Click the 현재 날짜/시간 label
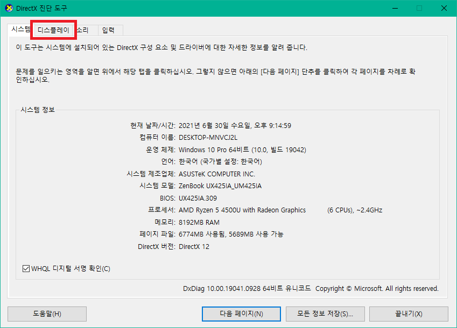Viewport: 457px width, 328px height. coord(153,125)
